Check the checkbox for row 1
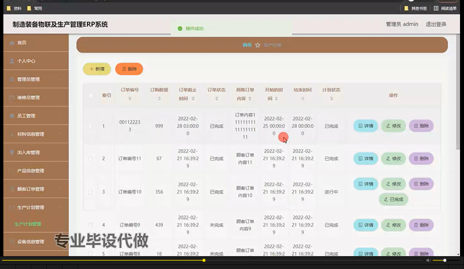464x269 pixels. tap(91, 126)
